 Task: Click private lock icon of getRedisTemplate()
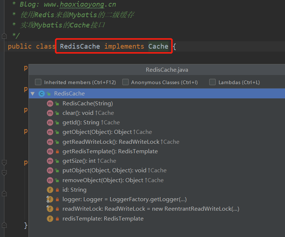point(57,151)
